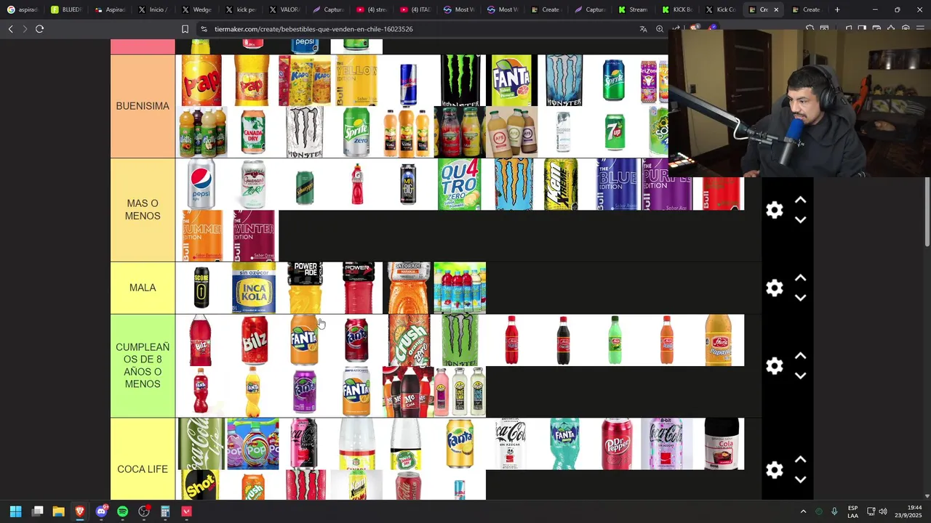
Task: Bookmark this page icon in address bar
Action: pos(185,29)
